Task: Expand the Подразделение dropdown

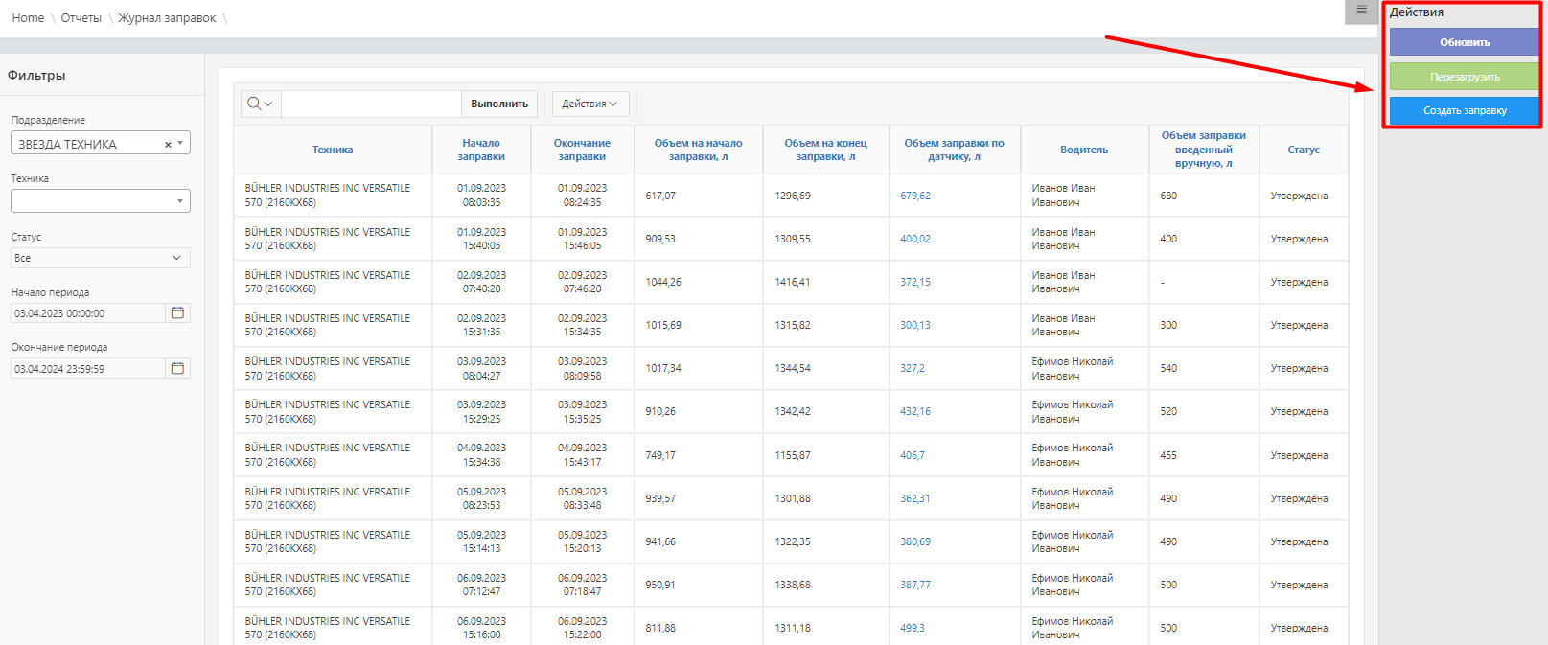Action: pos(180,143)
